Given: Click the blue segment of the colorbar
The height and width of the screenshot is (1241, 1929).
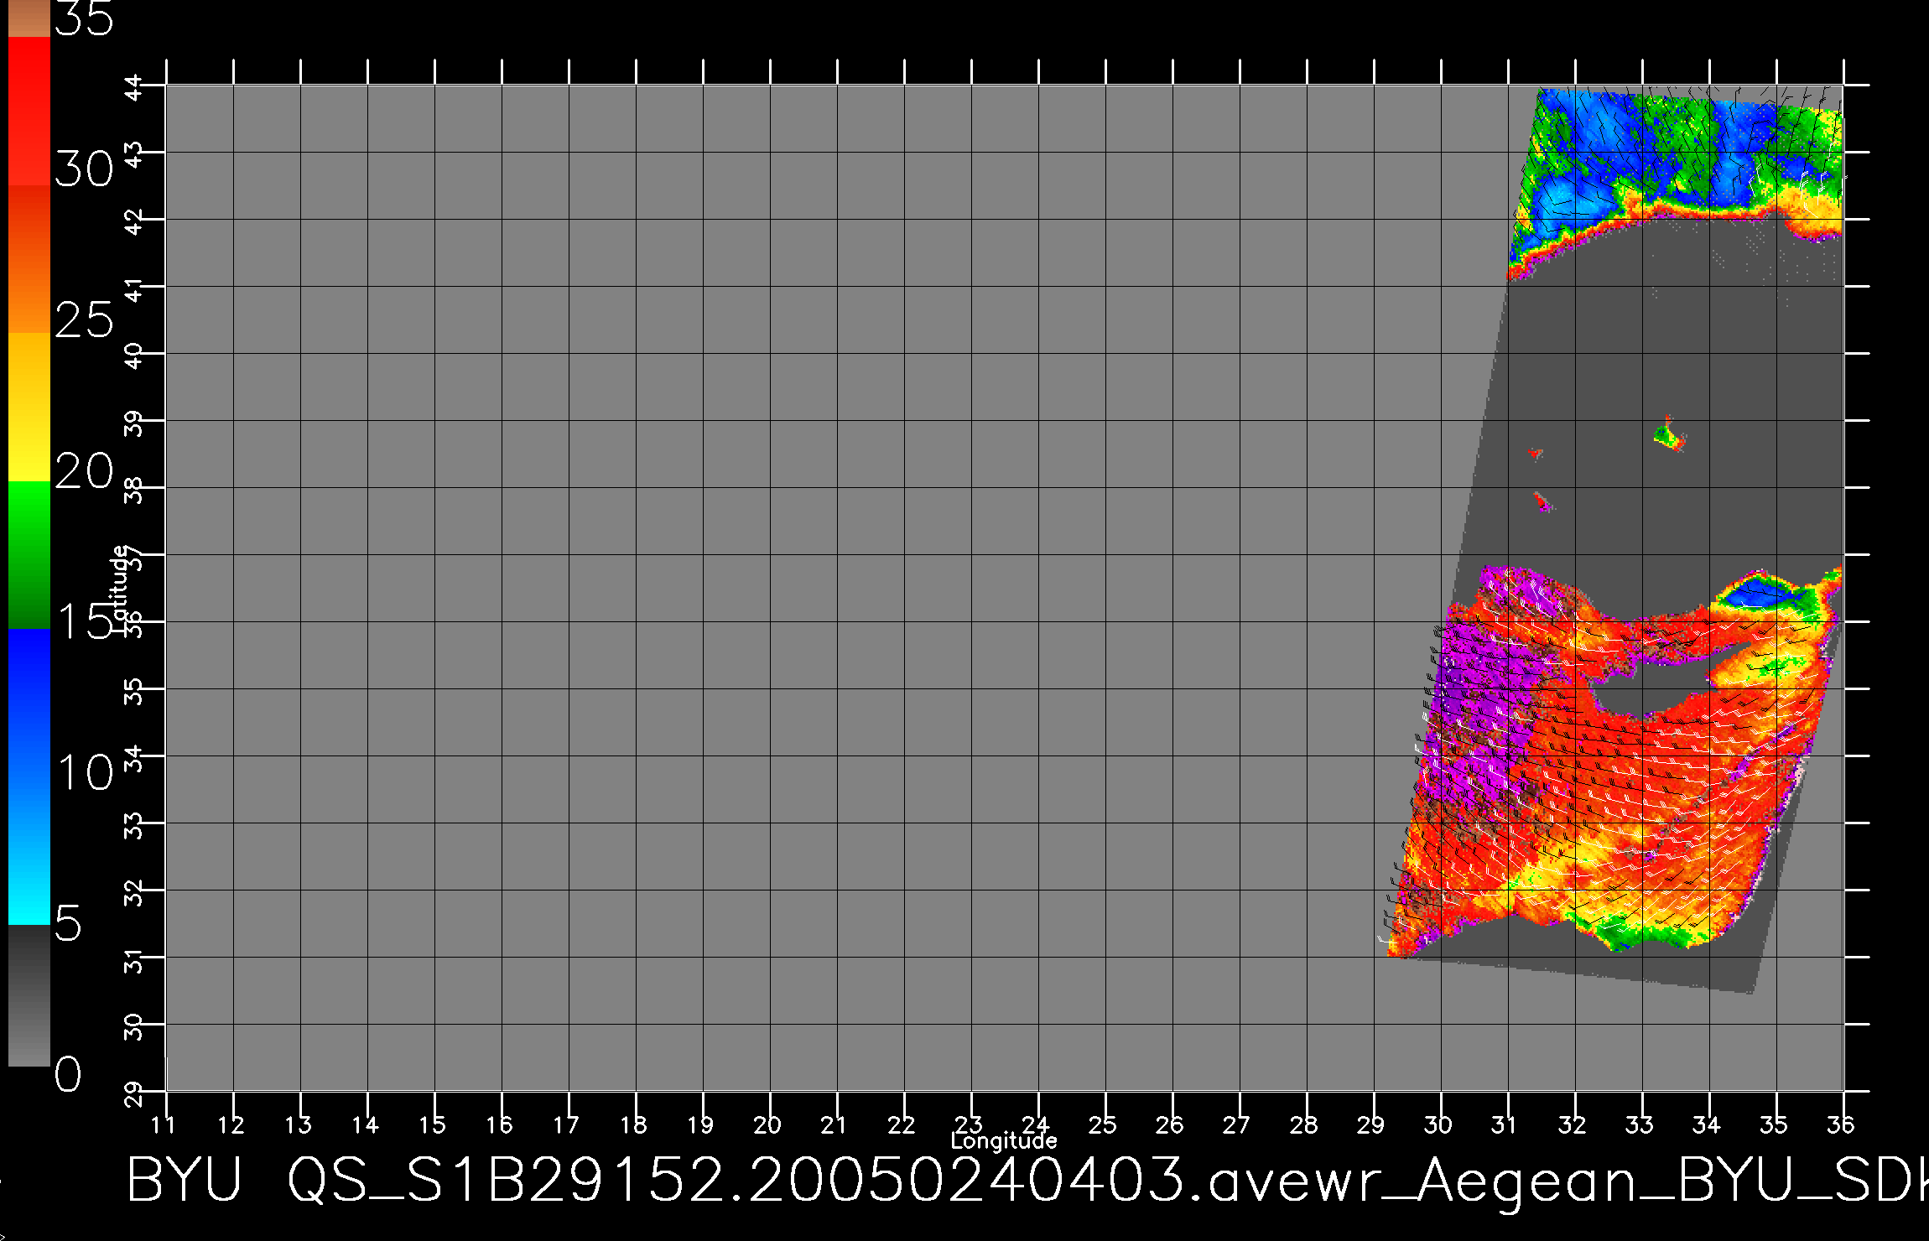Looking at the screenshot, I should point(29,776).
